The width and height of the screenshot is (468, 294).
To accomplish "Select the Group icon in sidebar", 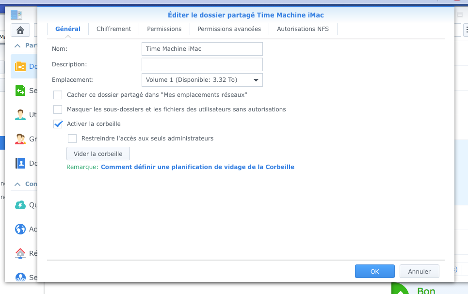I will pyautogui.click(x=20, y=139).
